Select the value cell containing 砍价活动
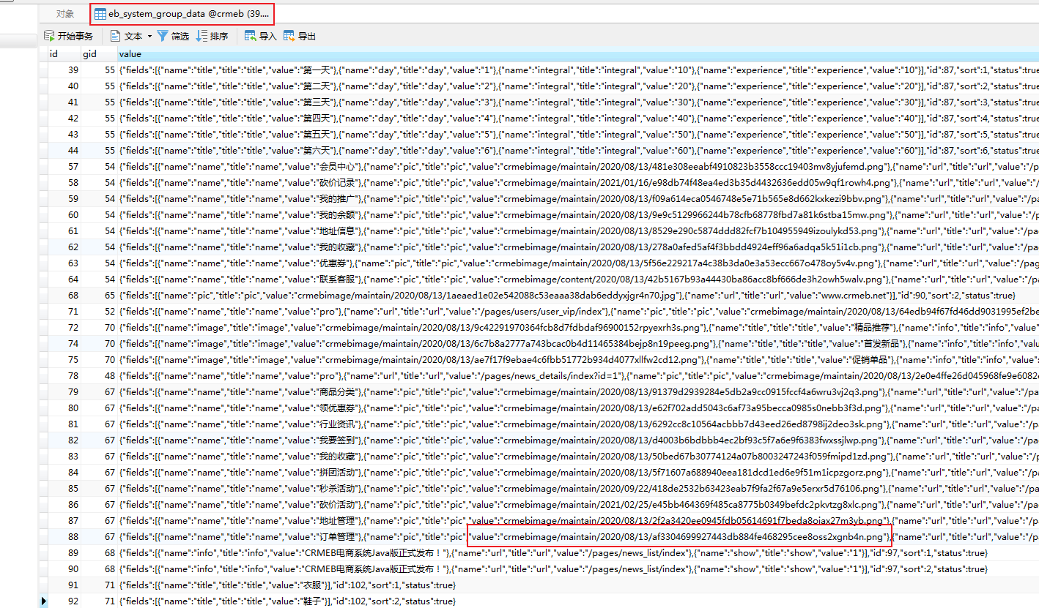1039x608 pixels. [578, 505]
